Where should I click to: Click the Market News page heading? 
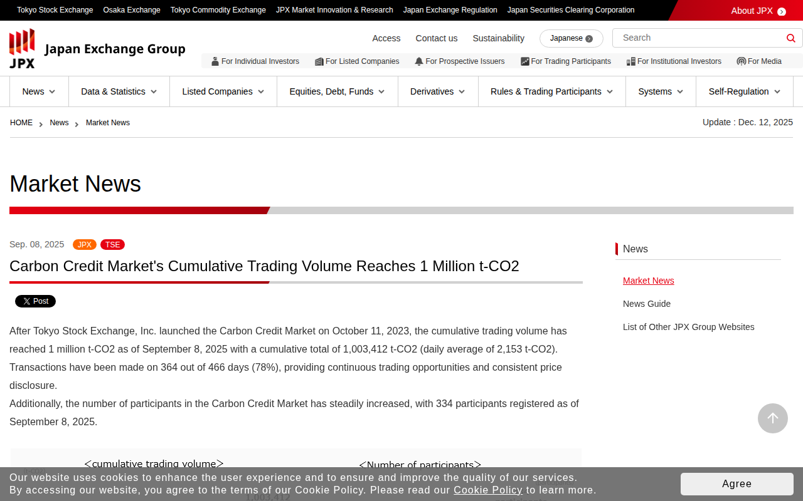pyautogui.click(x=75, y=184)
